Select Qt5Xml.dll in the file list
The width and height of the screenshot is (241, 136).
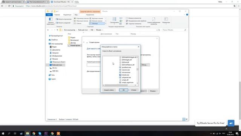(124, 62)
